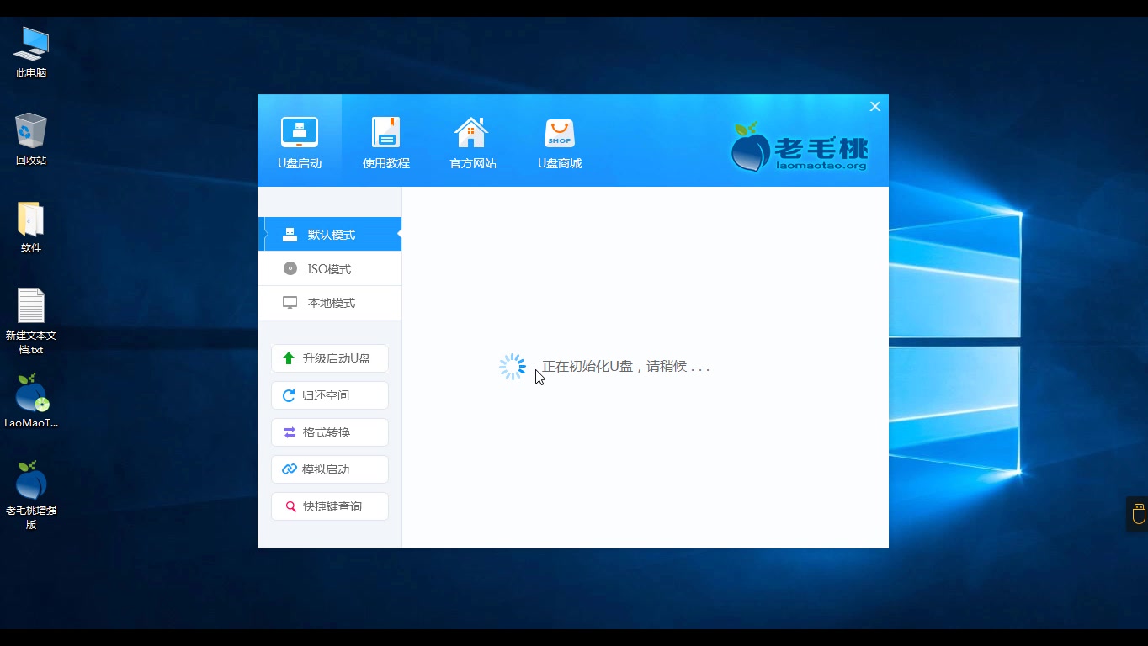Select the 升级启动U盘 upgrade icon
This screenshot has width=1148, height=646.
pos(289,357)
